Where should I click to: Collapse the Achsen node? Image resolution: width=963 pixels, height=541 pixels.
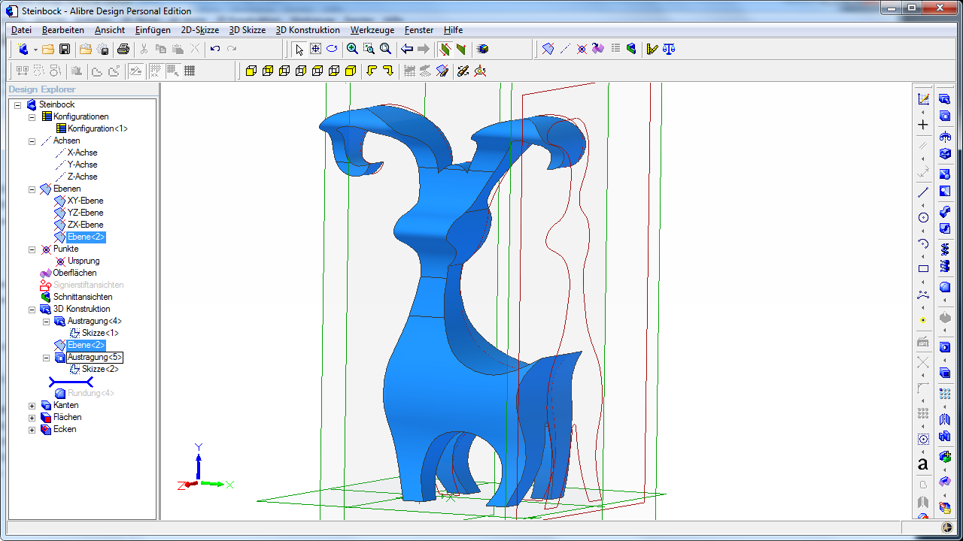pos(32,141)
